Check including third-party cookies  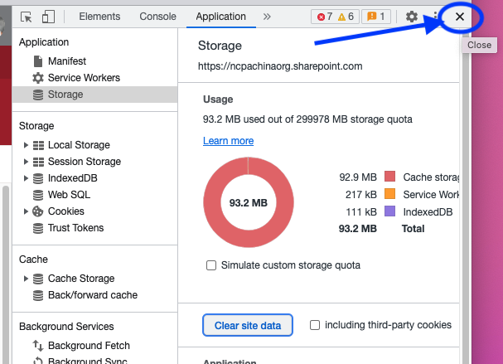point(315,325)
